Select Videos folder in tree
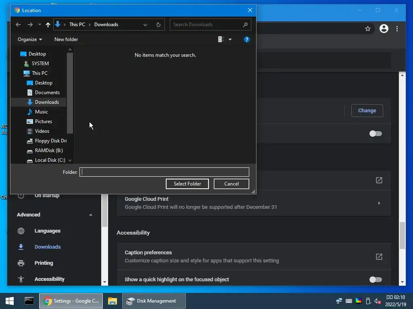Viewport: 413px width, 309px height. [x=42, y=131]
